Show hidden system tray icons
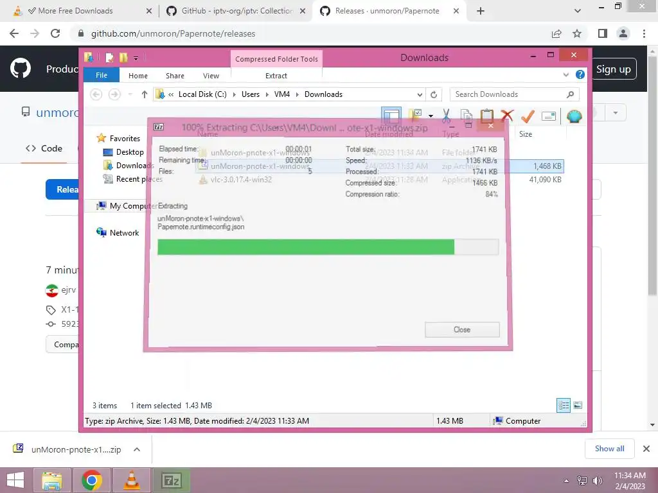658x493 pixels. [566, 481]
